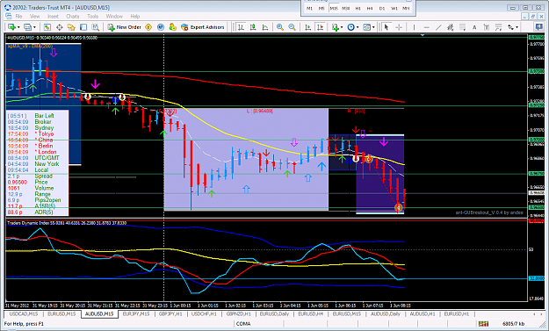Switch to the EURUSD,Daily chart tab
Screen dimensions: 549x331
pyautogui.click(x=274, y=313)
